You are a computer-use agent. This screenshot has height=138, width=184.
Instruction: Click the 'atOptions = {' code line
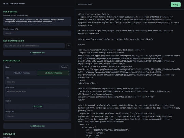pos(89,127)
